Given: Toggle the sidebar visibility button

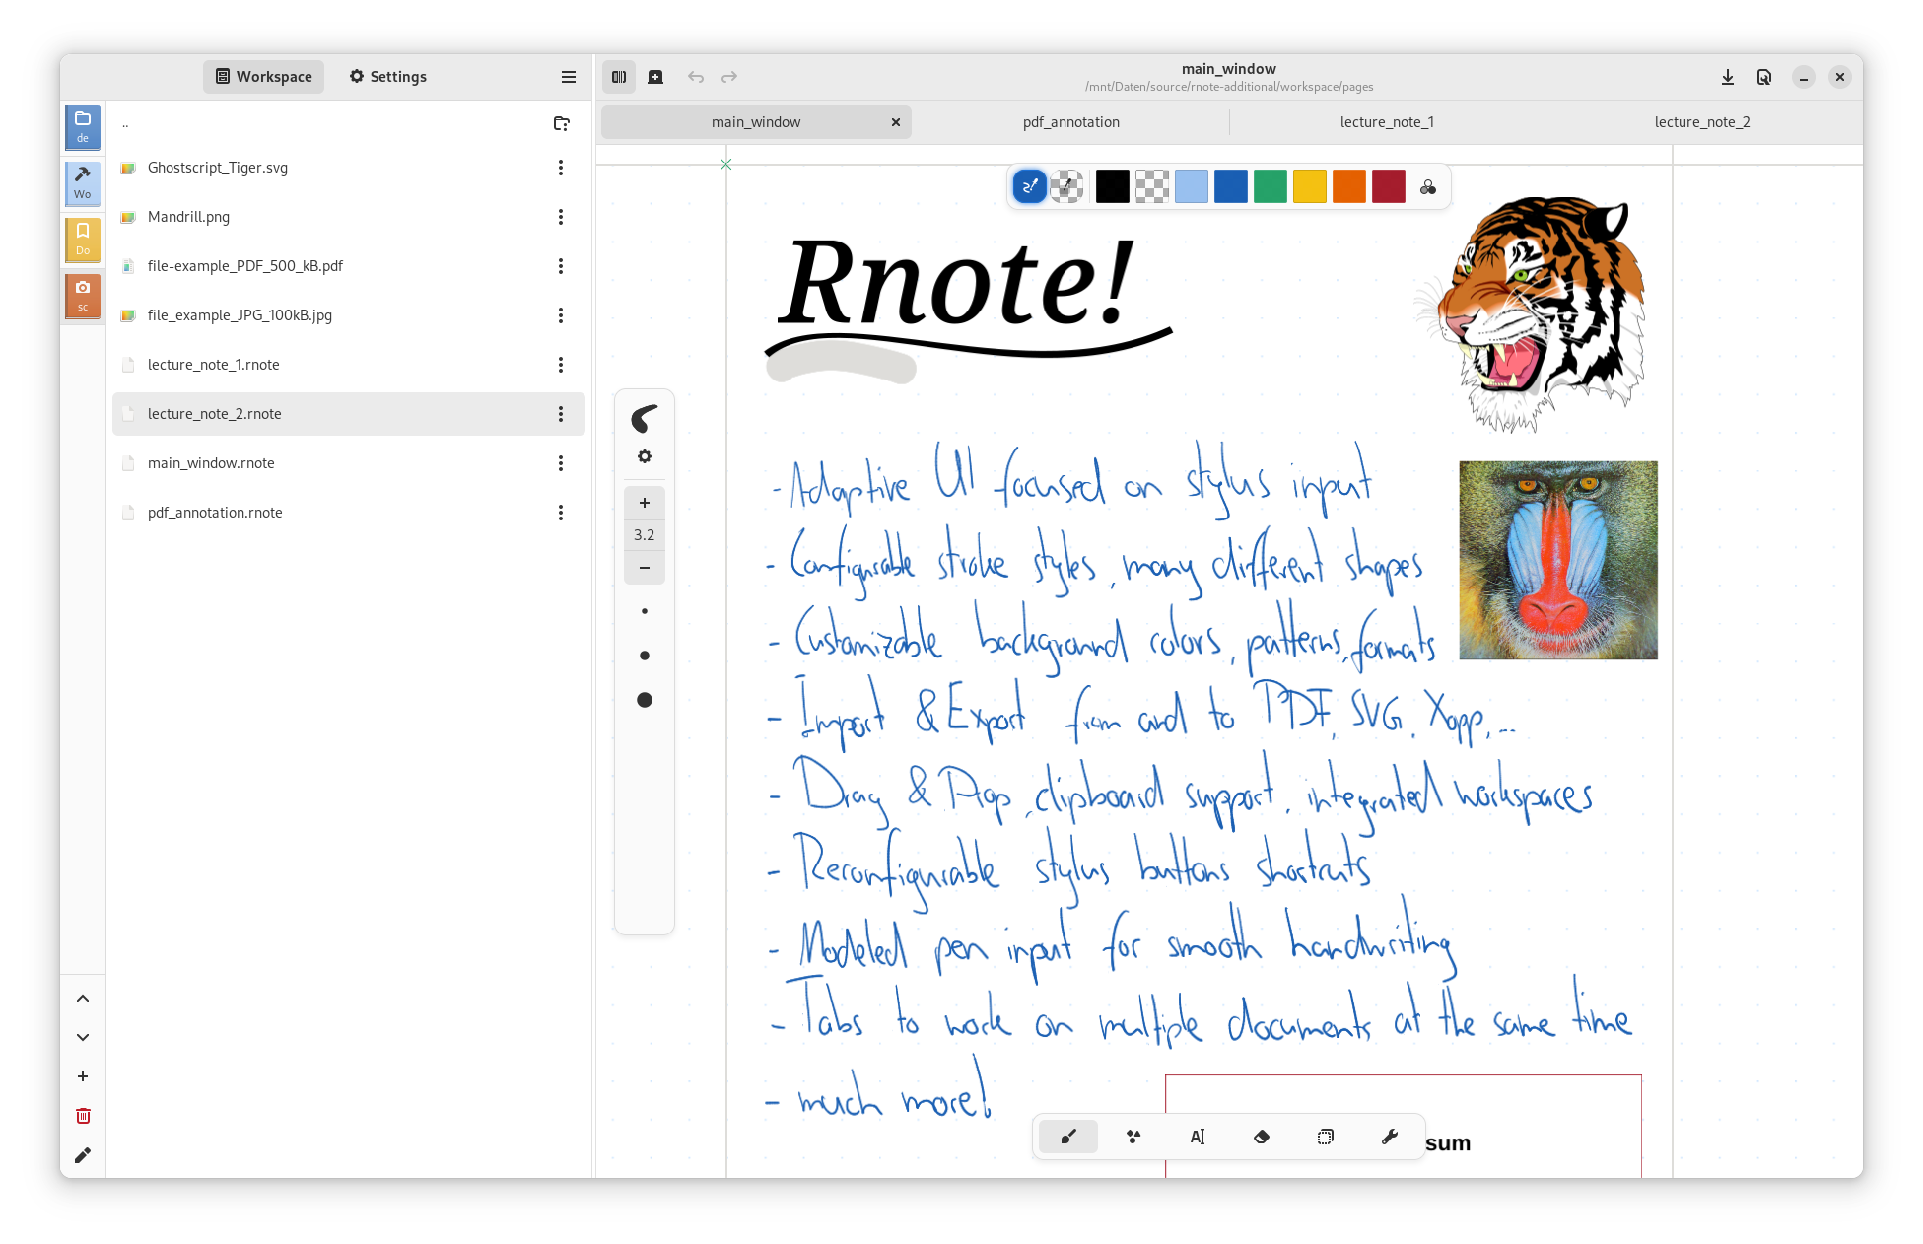Looking at the screenshot, I should (x=619, y=77).
